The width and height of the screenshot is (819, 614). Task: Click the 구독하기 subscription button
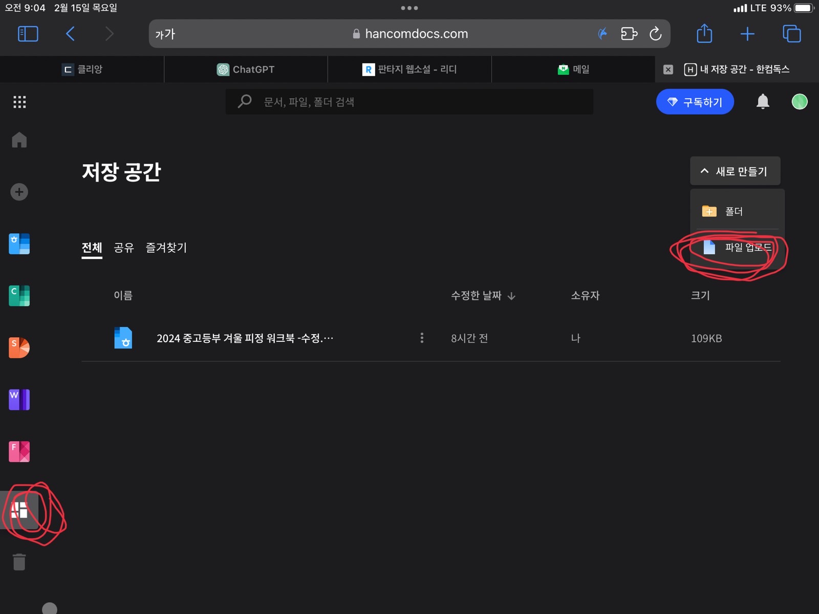(x=695, y=102)
